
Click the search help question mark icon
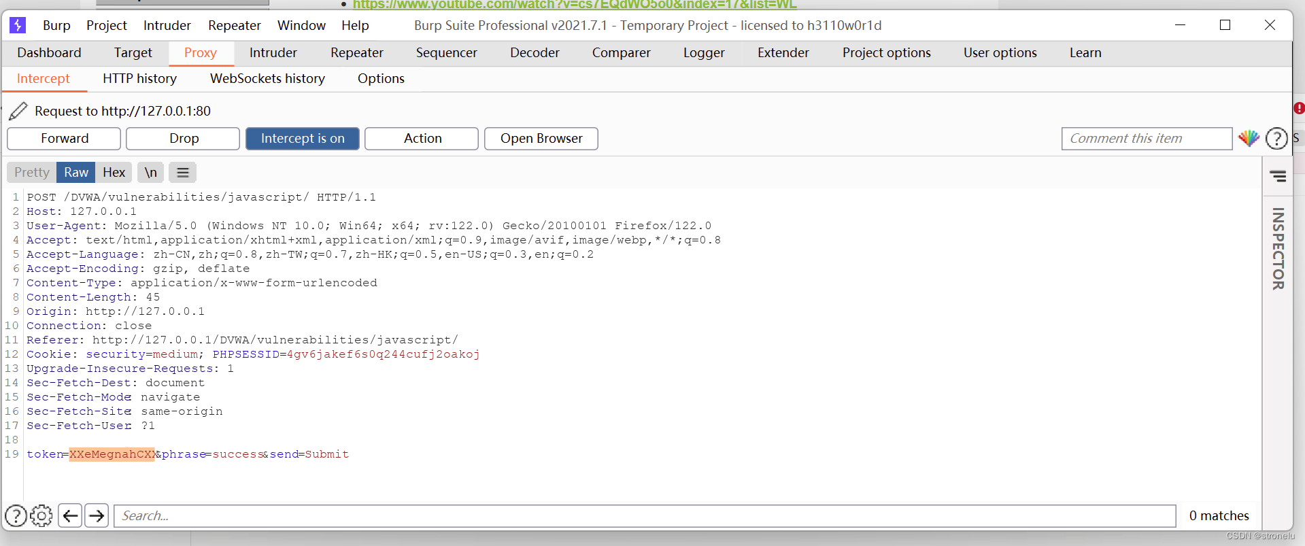point(16,516)
